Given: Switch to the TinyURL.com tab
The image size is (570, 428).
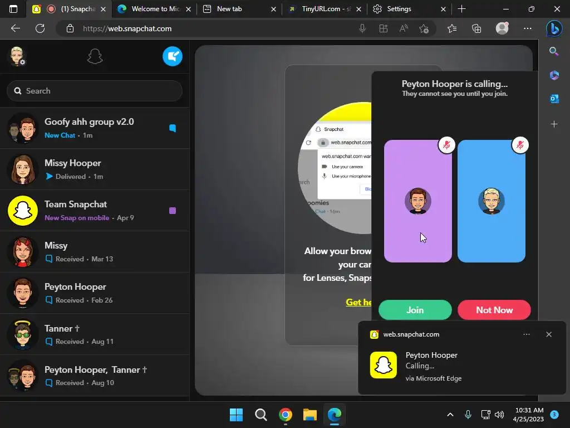Looking at the screenshot, I should (325, 9).
